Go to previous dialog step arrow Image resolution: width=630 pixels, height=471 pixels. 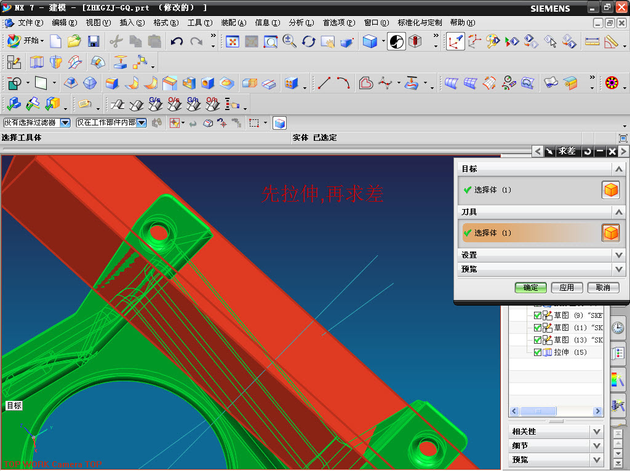point(538,151)
